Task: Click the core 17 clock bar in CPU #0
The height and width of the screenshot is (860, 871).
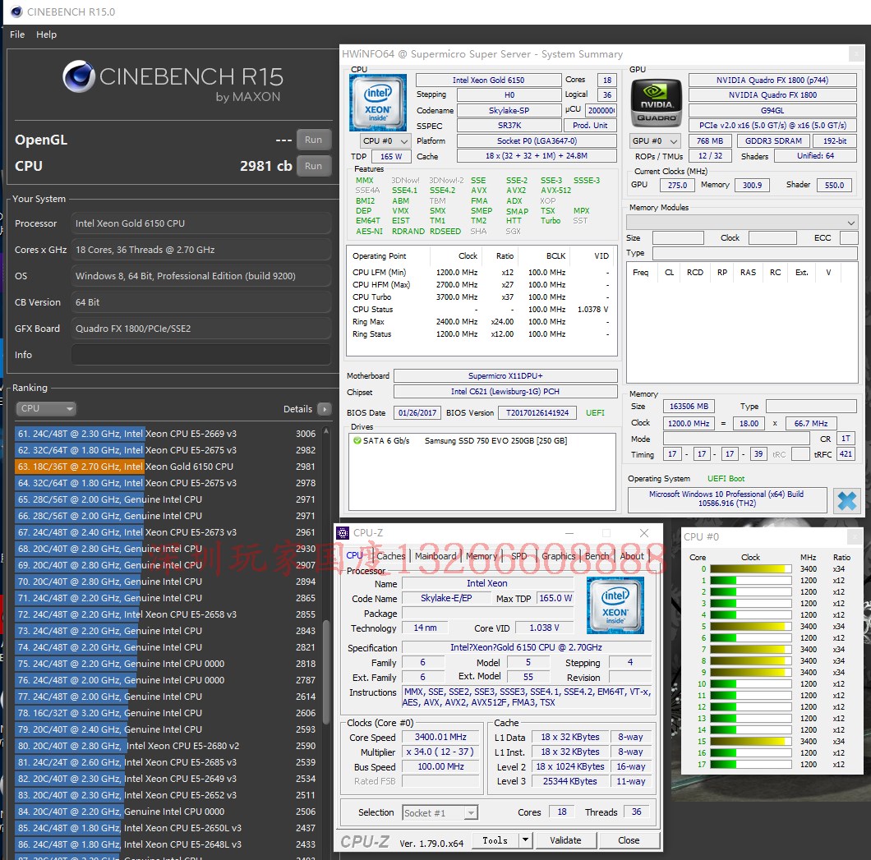Action: tap(750, 765)
